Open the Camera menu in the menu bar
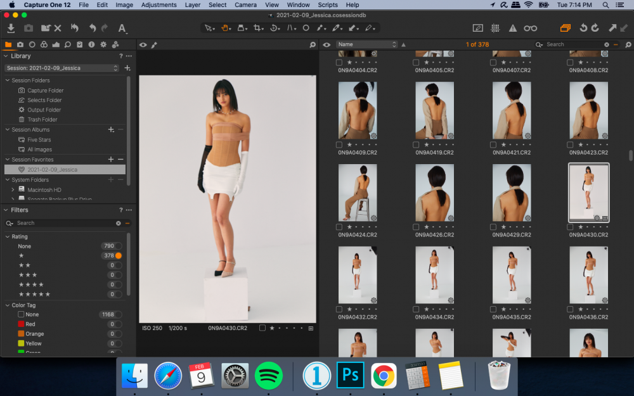The height and width of the screenshot is (396, 634). 245,4
